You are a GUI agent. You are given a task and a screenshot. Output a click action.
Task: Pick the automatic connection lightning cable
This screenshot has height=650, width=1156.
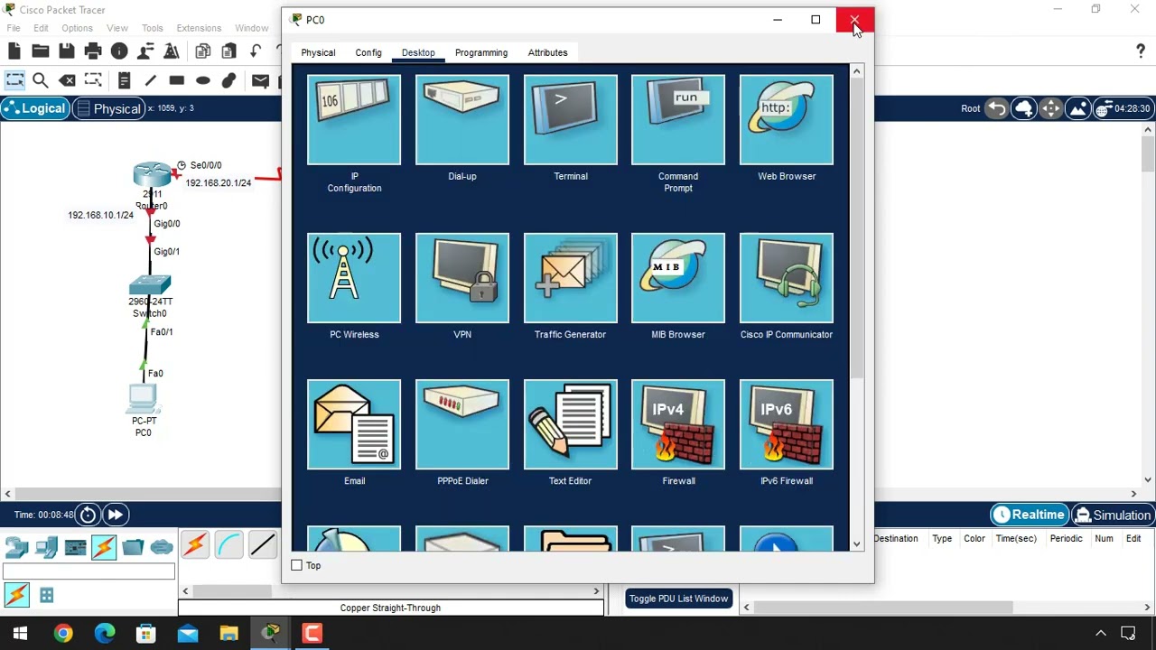tap(195, 545)
